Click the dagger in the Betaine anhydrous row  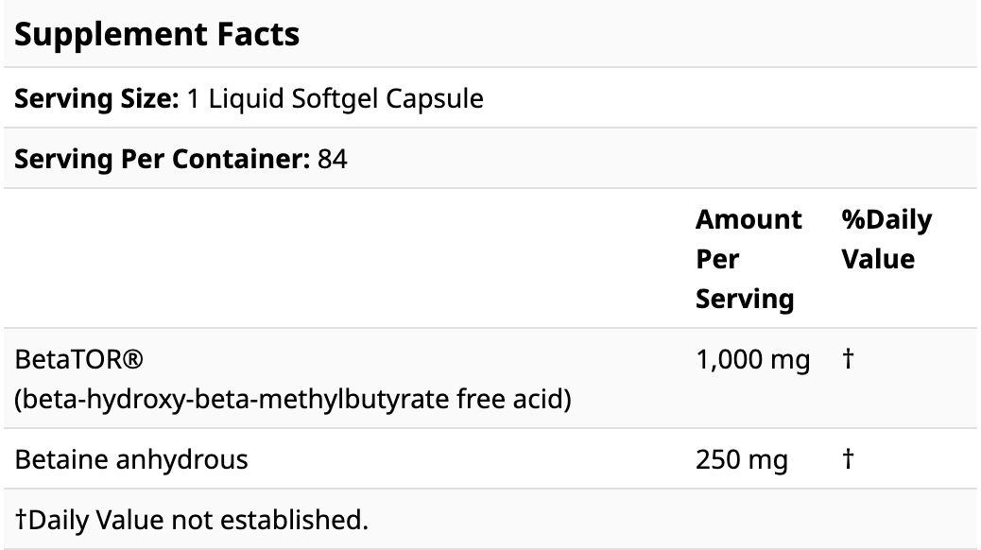pyautogui.click(x=848, y=460)
